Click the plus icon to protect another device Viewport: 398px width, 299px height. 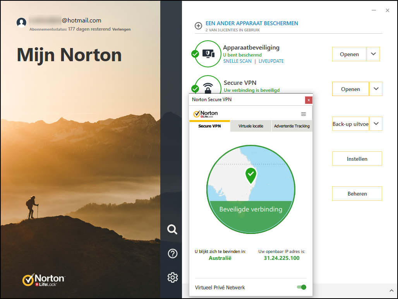point(198,26)
